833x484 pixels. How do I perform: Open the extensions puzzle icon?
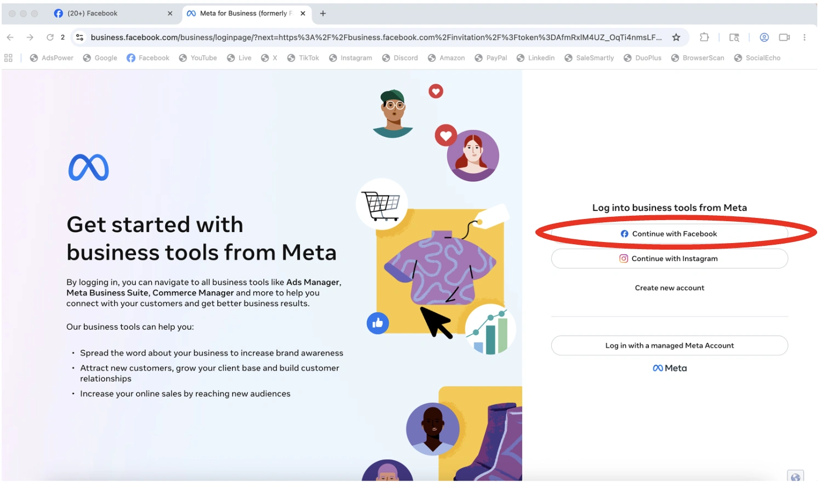704,37
